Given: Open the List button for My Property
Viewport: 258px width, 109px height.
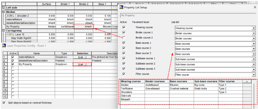Looking at the screenshot, I should (x=82, y=64).
